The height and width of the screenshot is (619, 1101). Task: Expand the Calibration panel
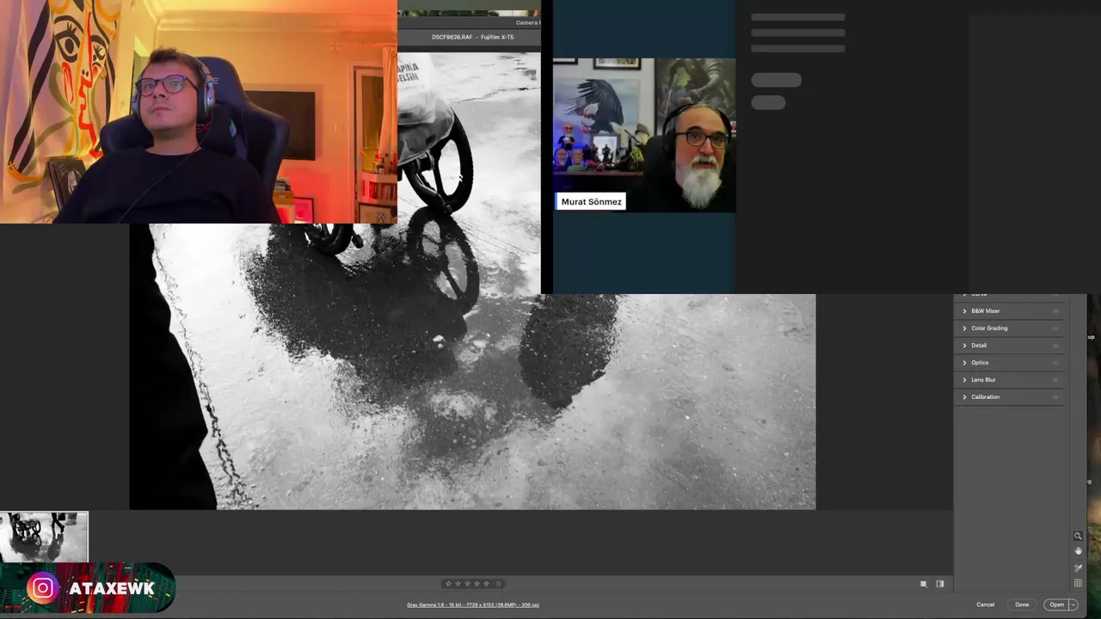coord(964,397)
